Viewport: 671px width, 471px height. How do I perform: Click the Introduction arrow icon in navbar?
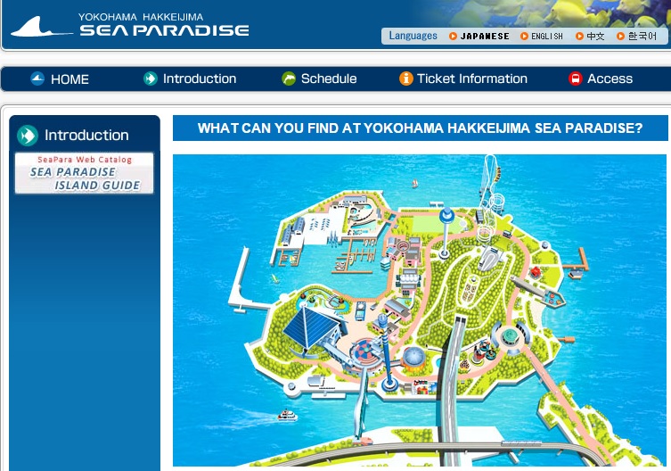151,78
